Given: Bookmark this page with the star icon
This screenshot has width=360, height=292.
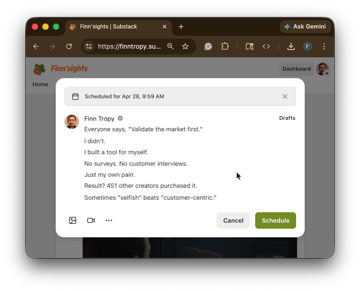Looking at the screenshot, I should pyautogui.click(x=185, y=46).
